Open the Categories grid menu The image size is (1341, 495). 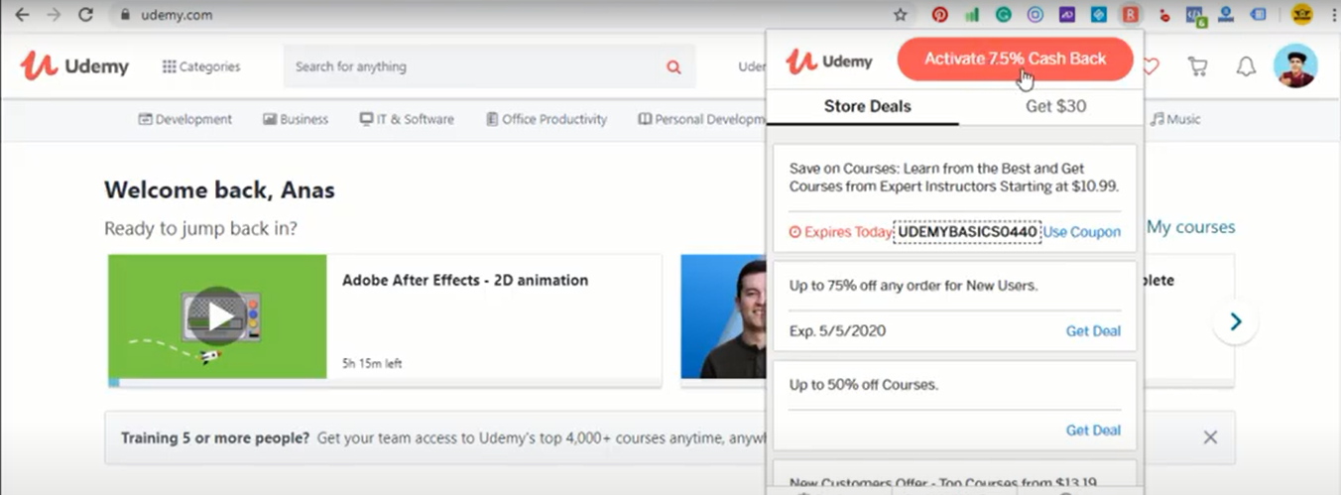click(x=201, y=66)
